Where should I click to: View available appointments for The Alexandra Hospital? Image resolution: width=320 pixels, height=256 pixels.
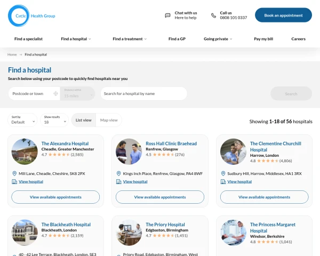tap(55, 197)
